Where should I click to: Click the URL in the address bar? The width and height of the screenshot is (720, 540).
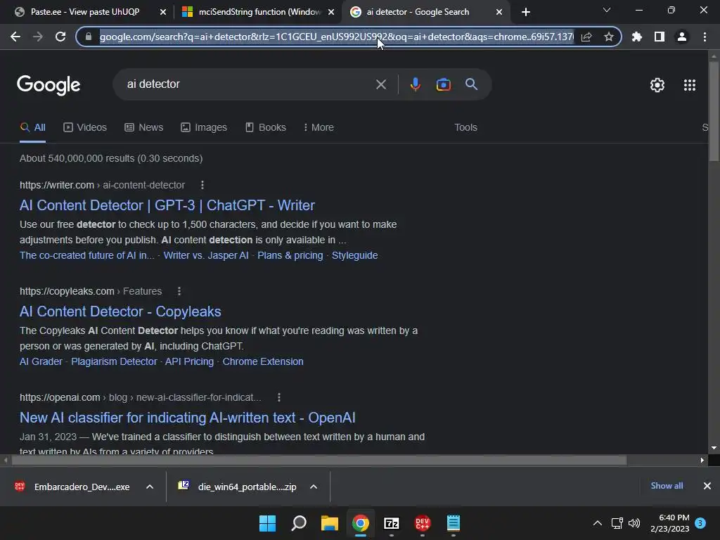tap(336, 37)
